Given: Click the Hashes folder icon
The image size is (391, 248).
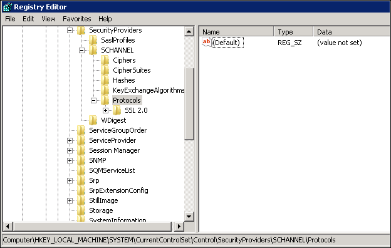Looking at the screenshot, I should (x=105, y=80).
